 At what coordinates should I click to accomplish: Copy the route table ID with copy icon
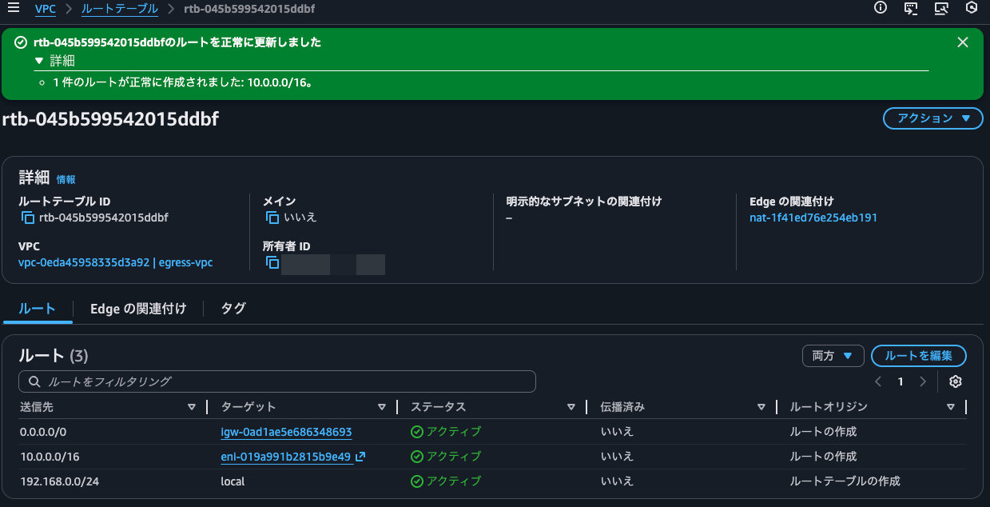click(28, 218)
